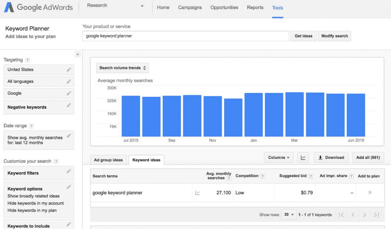Click Hide keywords in my plan
Screen dimensions: 391x229
click(x=32, y=210)
